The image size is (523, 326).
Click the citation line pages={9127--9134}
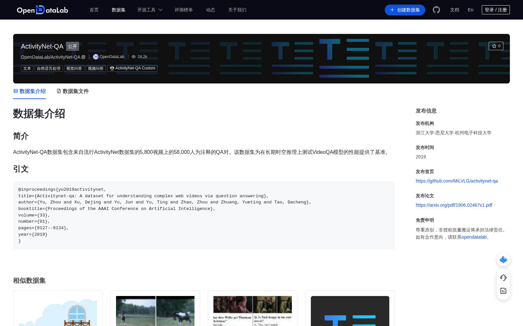click(43, 228)
